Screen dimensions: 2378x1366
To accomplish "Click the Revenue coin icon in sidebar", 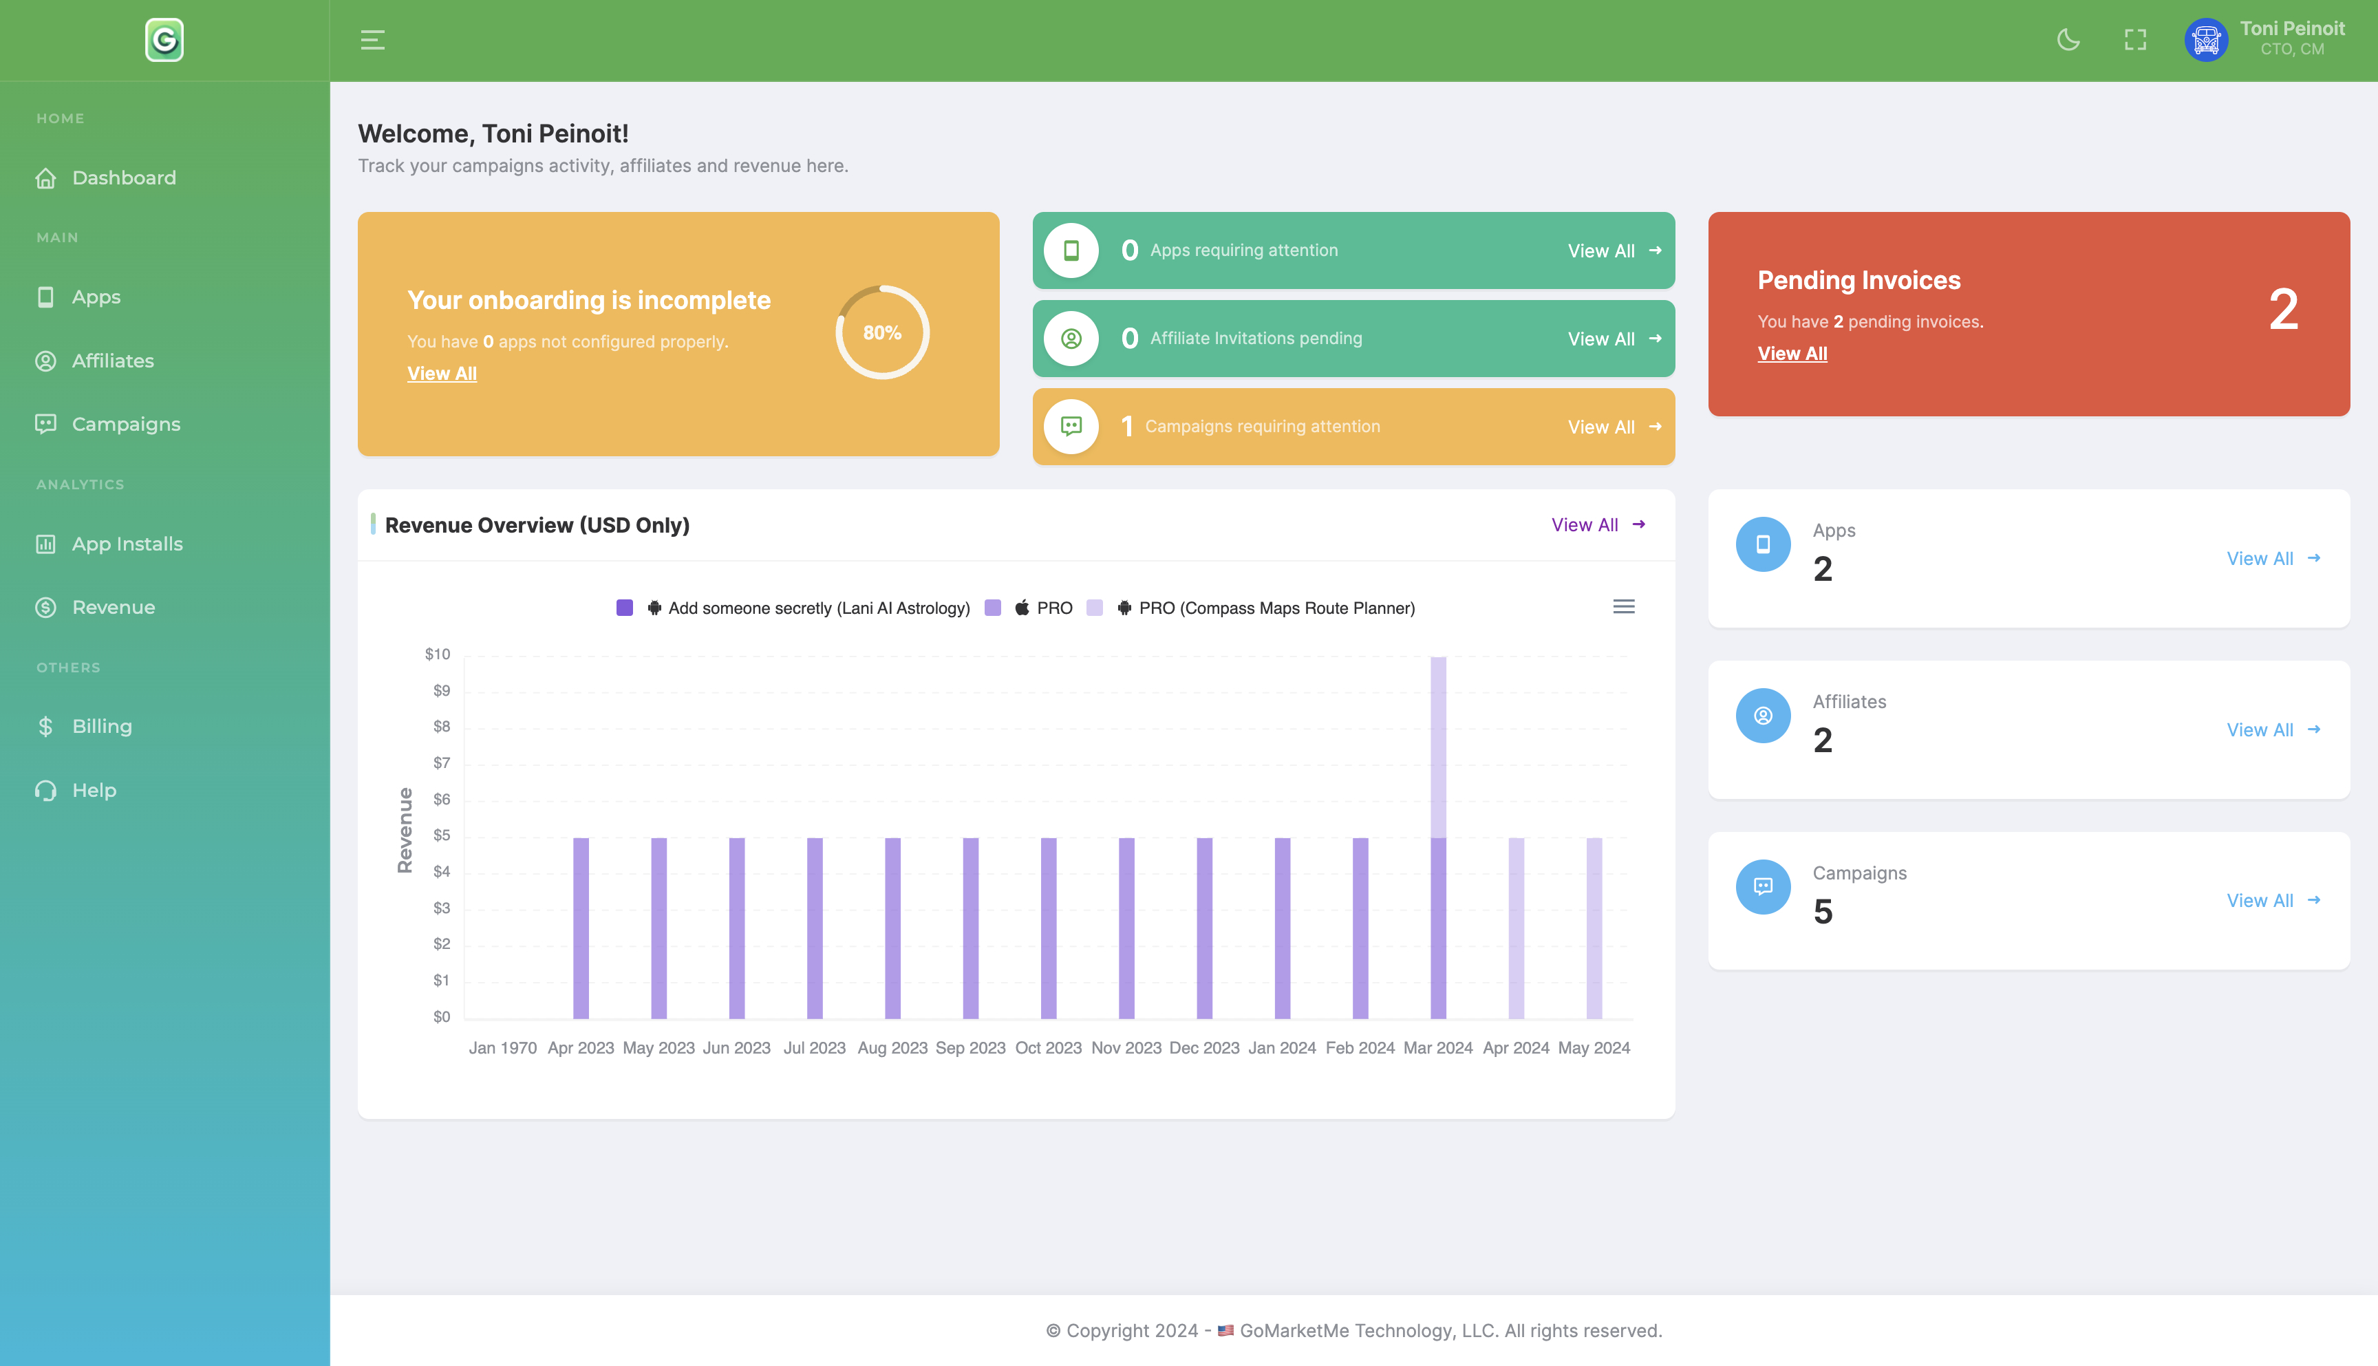I will [45, 607].
